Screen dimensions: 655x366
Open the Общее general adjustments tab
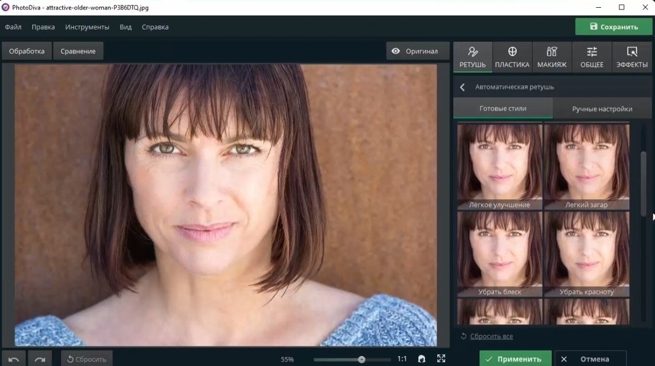[592, 57]
